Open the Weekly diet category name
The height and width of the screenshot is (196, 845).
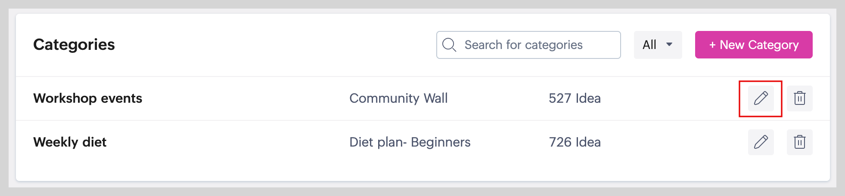click(x=70, y=142)
